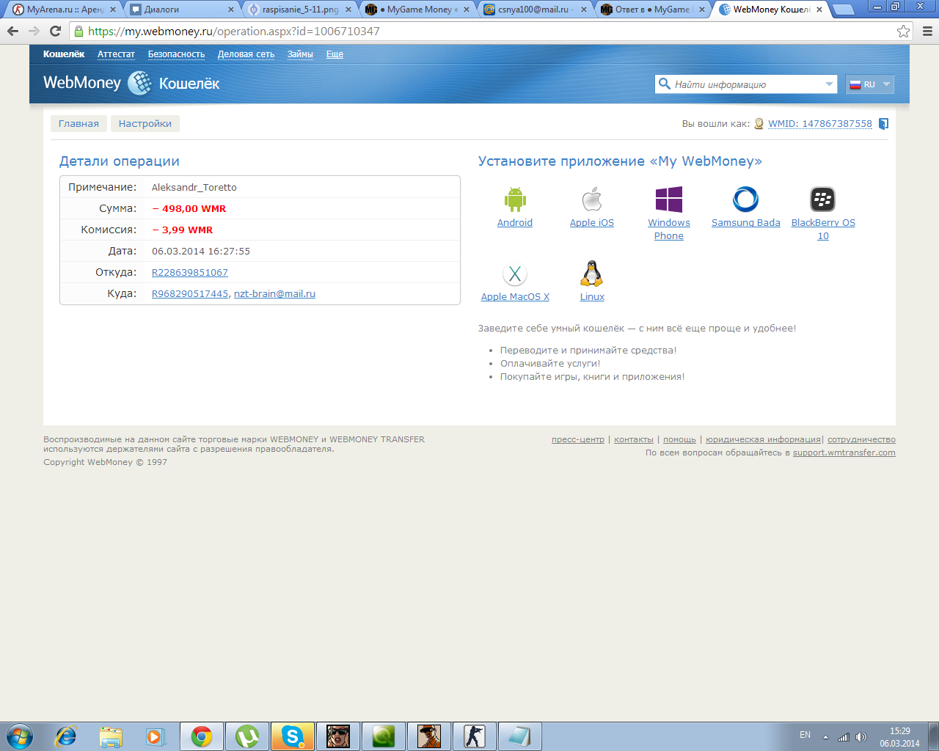Choose the Linux penguin icon
This screenshot has width=939, height=751.
click(592, 274)
